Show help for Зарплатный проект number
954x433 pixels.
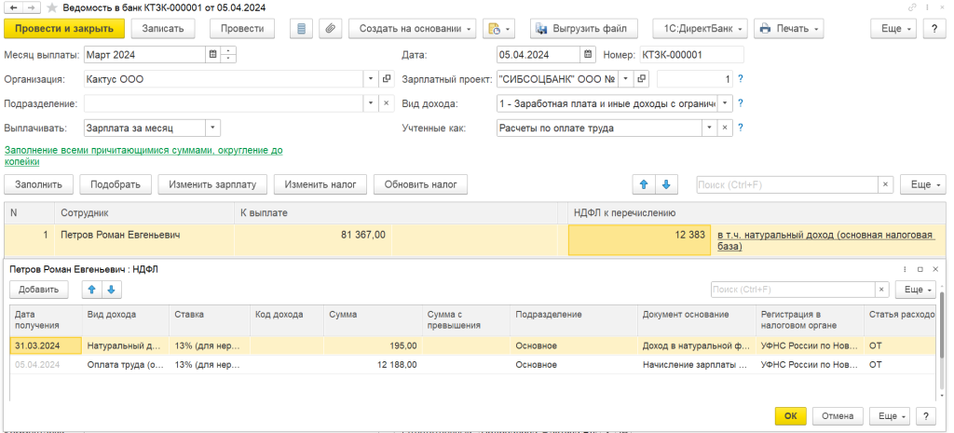point(741,79)
